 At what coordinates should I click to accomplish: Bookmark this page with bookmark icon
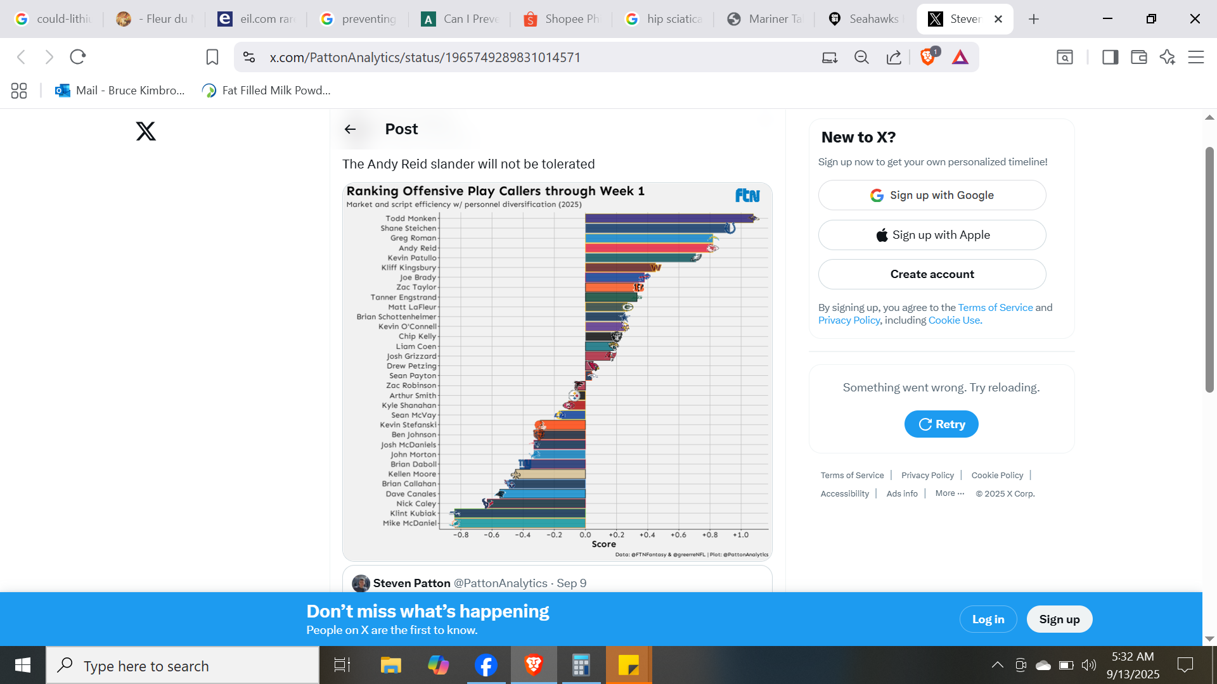click(212, 57)
